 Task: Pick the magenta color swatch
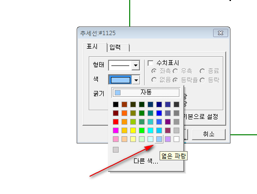[x=116, y=130]
